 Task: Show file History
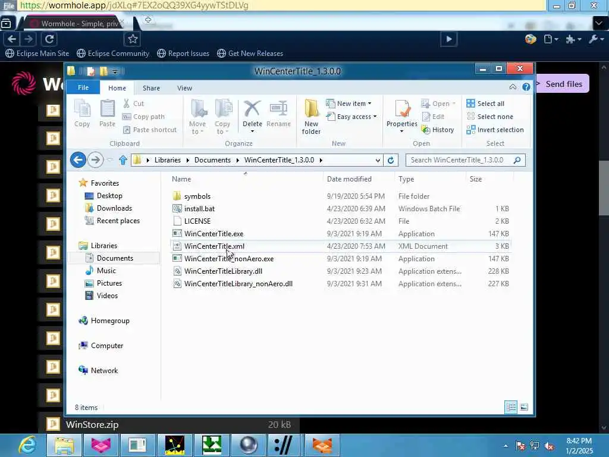(438, 130)
